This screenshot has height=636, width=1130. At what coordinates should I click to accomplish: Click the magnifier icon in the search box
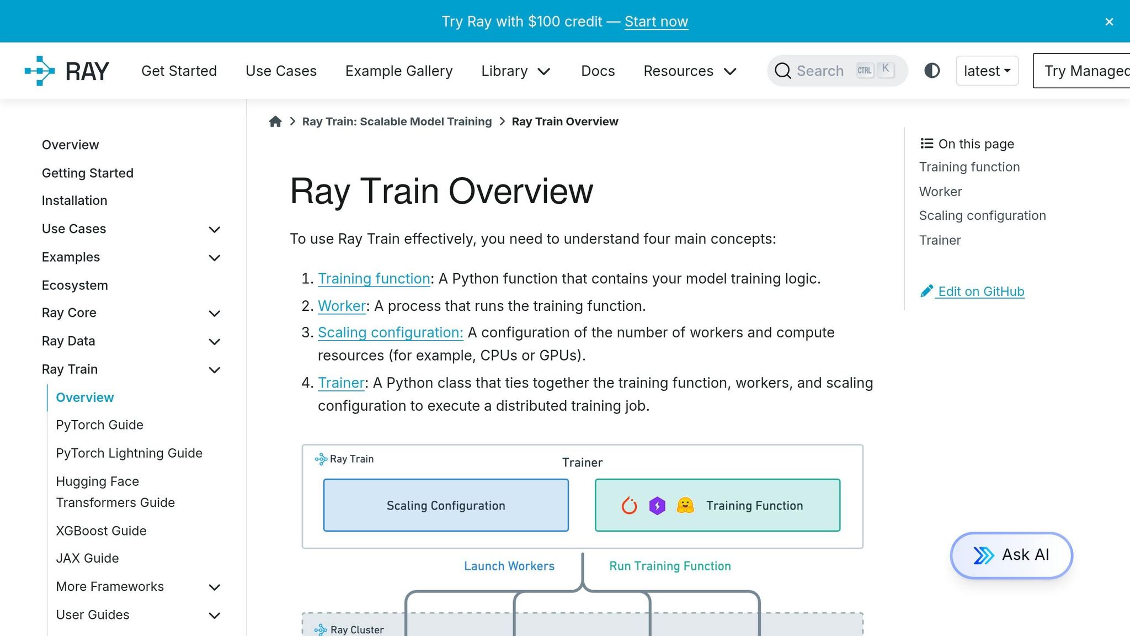pos(782,71)
